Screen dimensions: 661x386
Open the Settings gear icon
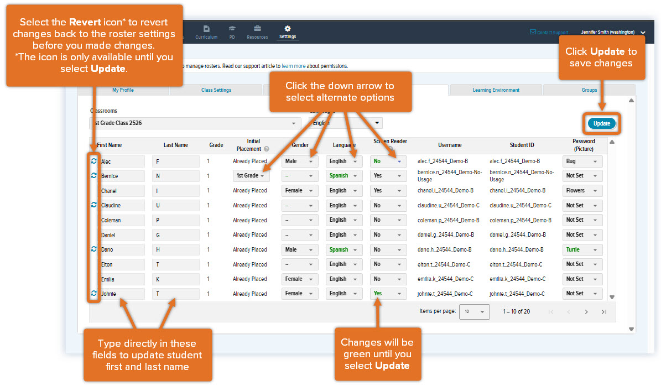[x=288, y=29]
